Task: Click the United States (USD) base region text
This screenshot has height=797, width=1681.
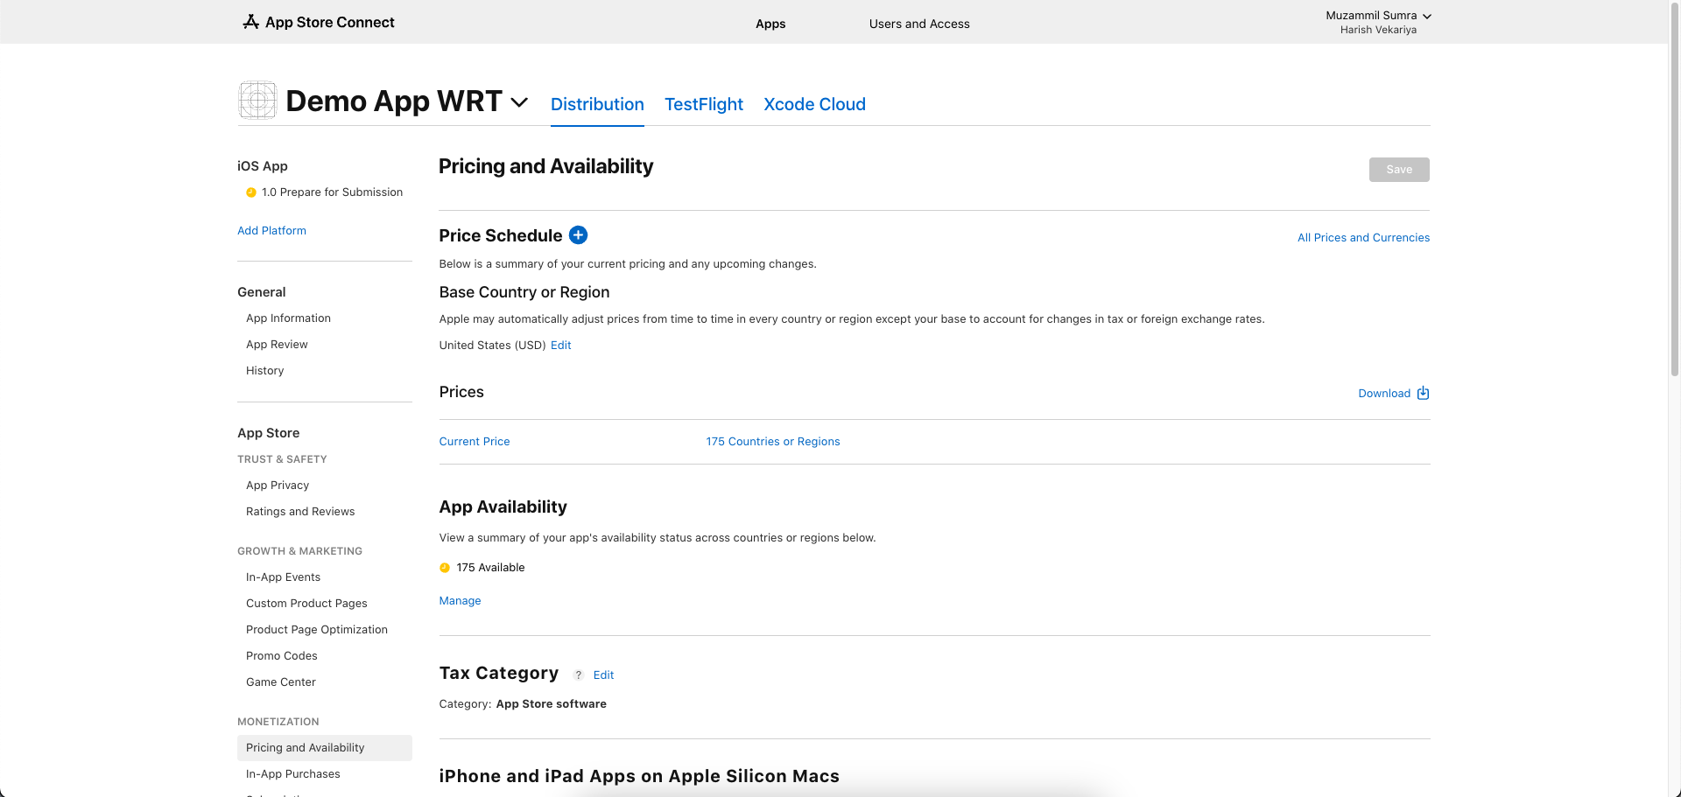Action: pyautogui.click(x=493, y=346)
